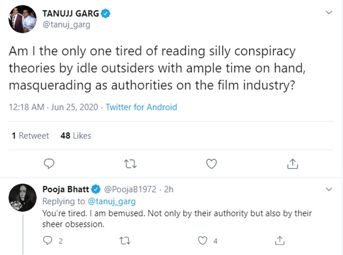Like Pooja Bhatt's reply
Image resolution: width=343 pixels, height=255 pixels.
point(203,241)
